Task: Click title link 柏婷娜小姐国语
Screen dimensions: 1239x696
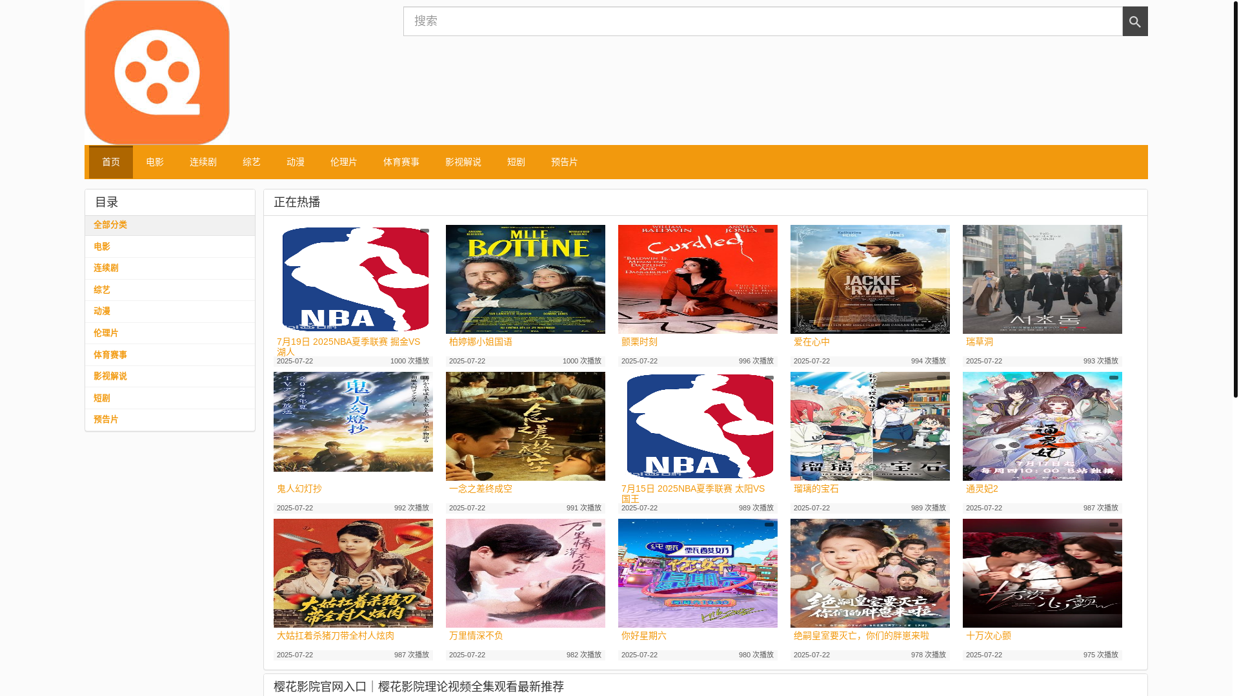Action: [x=481, y=342]
